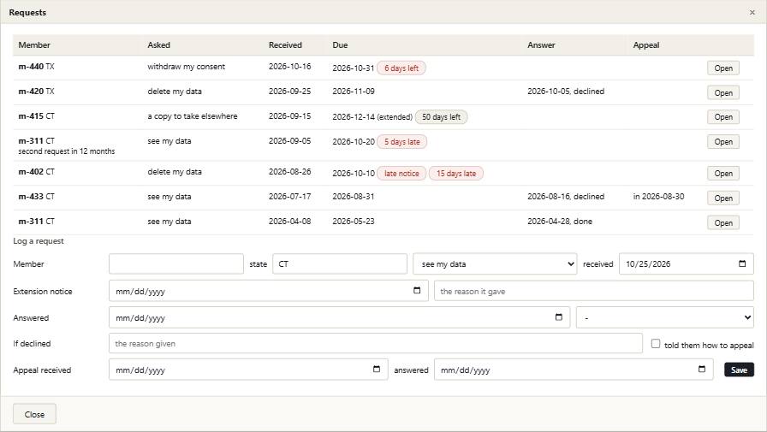Image resolution: width=767 pixels, height=432 pixels.
Task: Click the Appeal received date field
Action: [248, 370]
